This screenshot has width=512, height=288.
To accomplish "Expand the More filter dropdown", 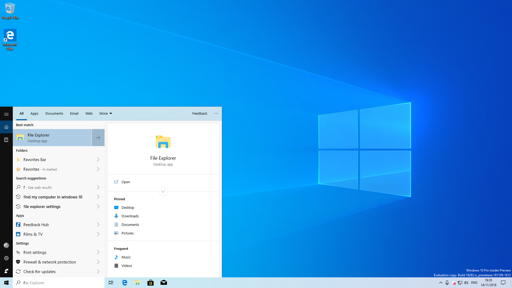I will click(106, 113).
